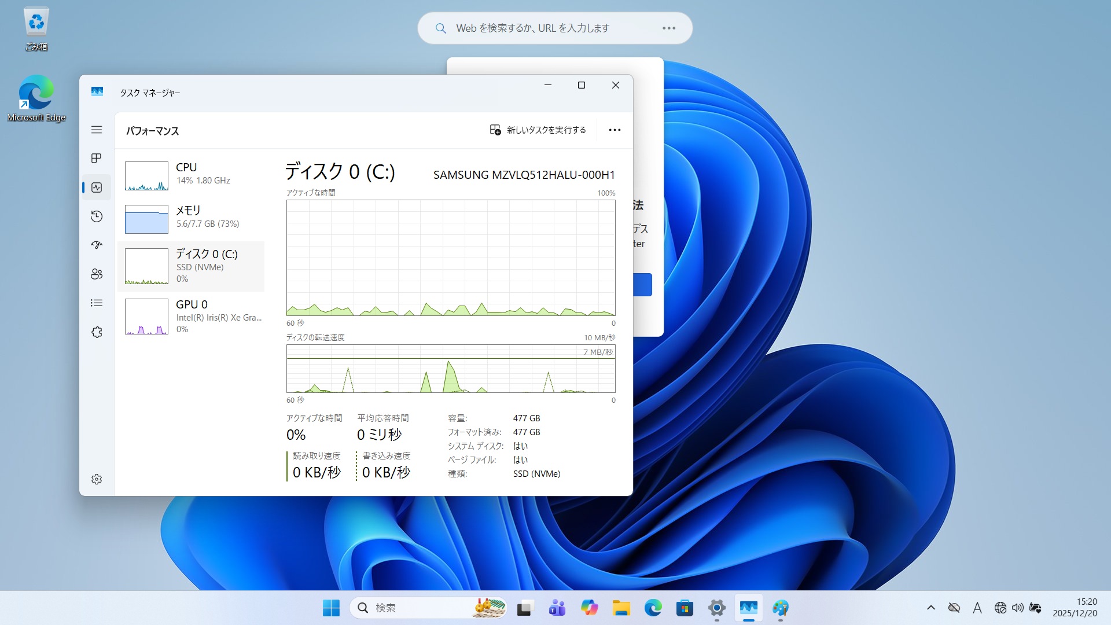Open the Details list icon in sidebar
This screenshot has height=625, width=1111.
(x=97, y=303)
